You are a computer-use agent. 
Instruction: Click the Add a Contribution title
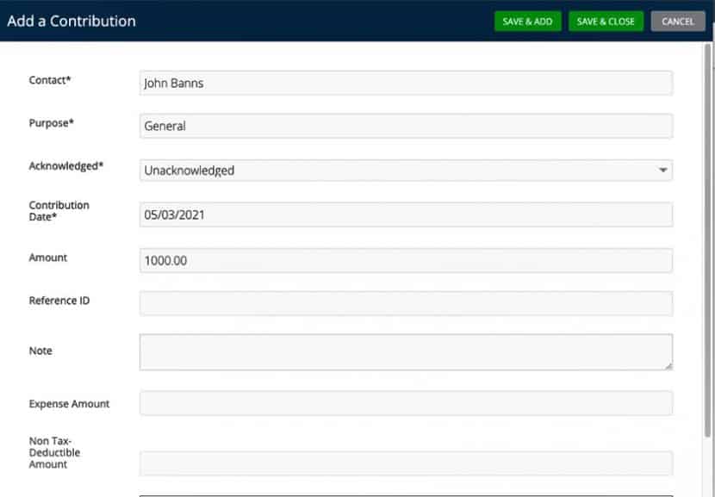(71, 22)
